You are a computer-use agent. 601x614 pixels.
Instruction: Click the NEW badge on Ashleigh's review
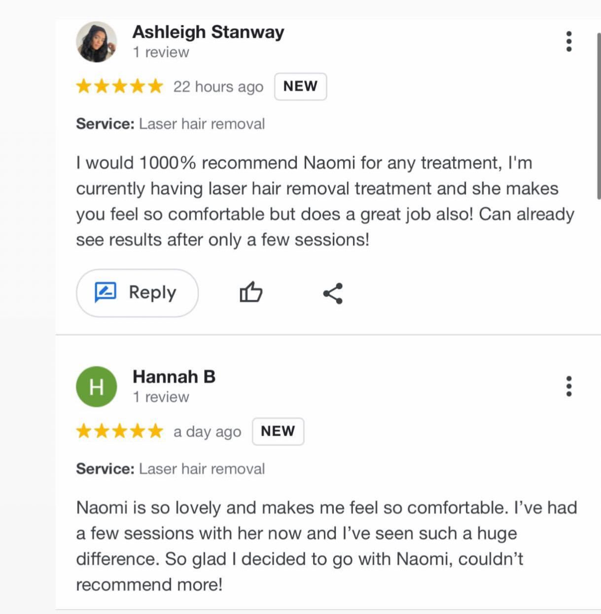[300, 87]
